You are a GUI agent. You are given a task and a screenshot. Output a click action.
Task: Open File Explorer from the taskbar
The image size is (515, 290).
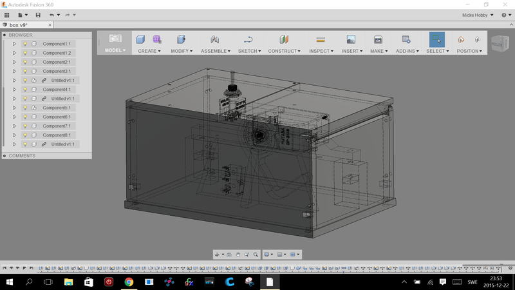(x=68, y=282)
